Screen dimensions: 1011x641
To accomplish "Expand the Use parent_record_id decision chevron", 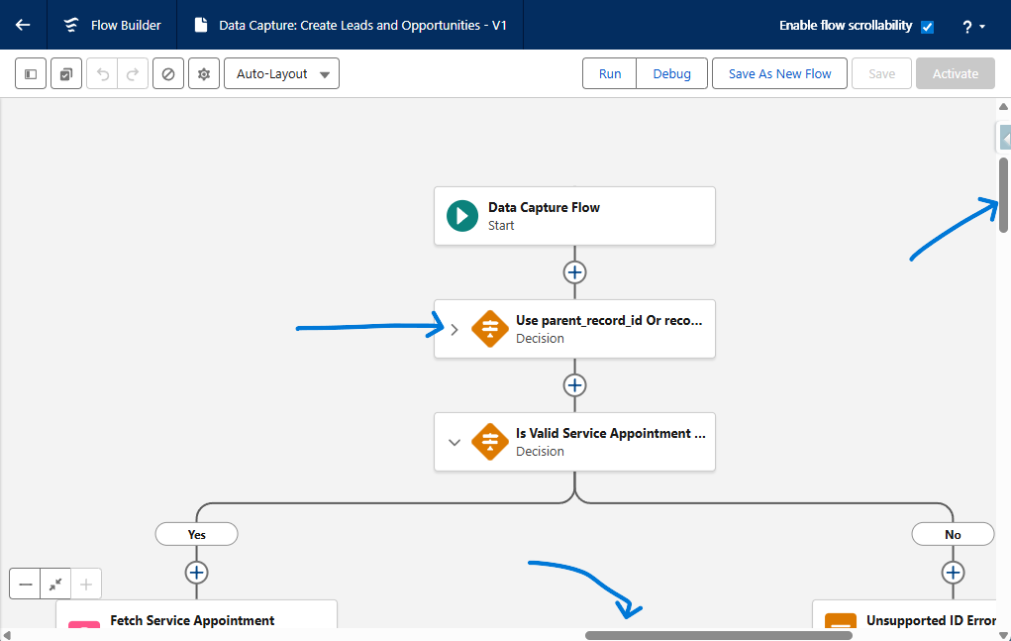I will (455, 330).
